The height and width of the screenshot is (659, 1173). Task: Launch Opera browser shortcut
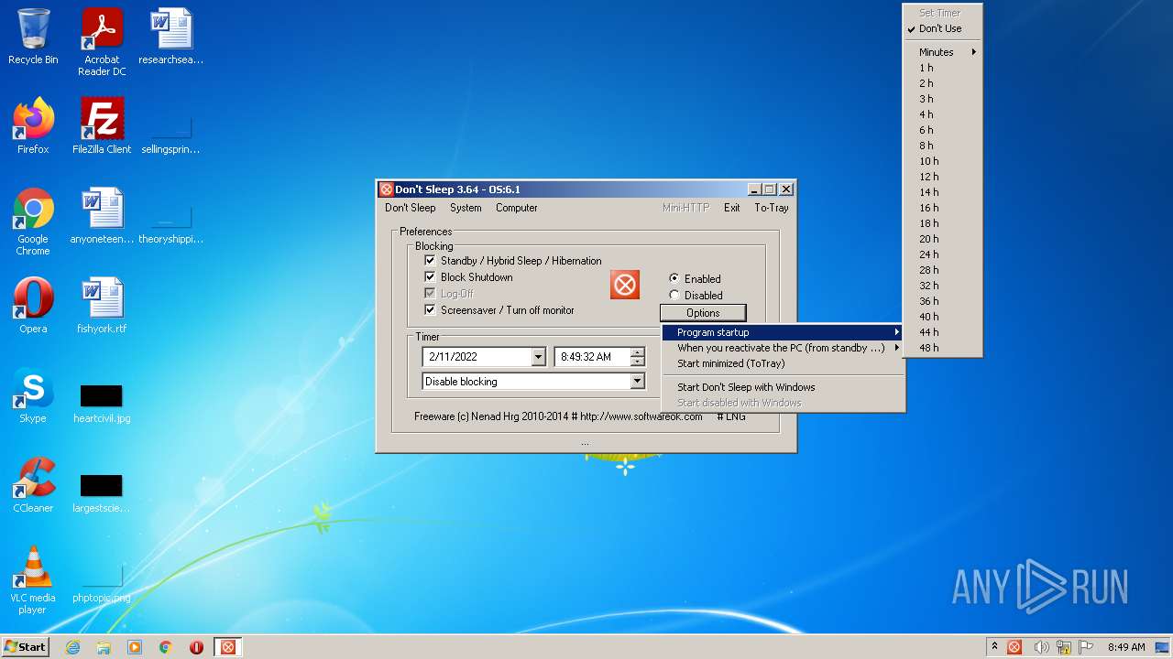point(33,306)
